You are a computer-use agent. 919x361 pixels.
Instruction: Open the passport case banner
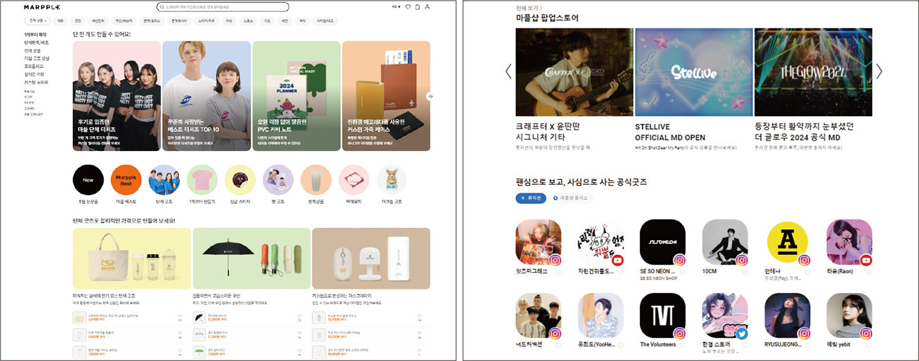386,96
